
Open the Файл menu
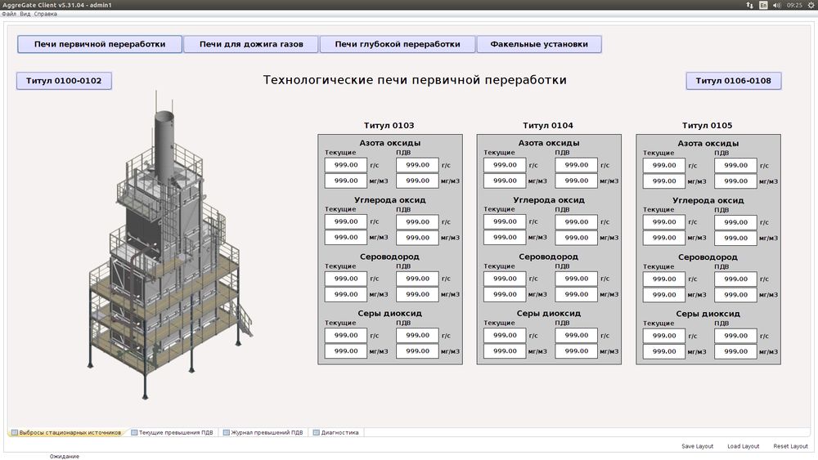pyautogui.click(x=9, y=14)
